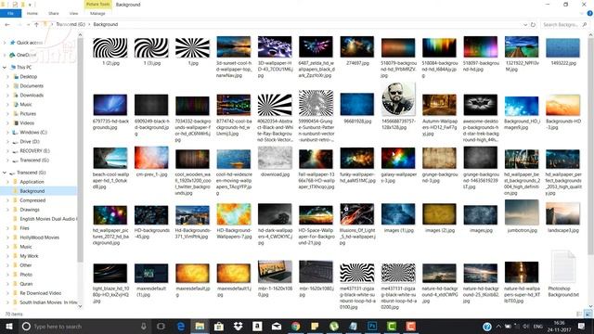Launch Photoshop from the taskbar
The image size is (594, 334).
(372, 326)
